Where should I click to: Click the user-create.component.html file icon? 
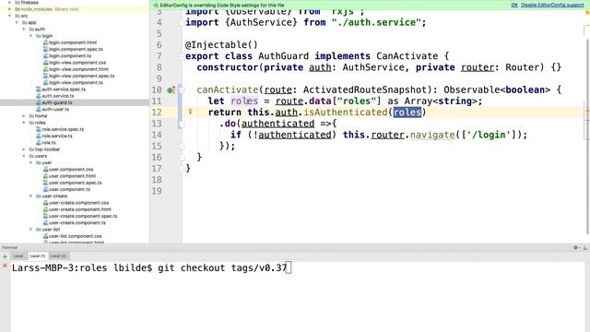pyautogui.click(x=45, y=209)
